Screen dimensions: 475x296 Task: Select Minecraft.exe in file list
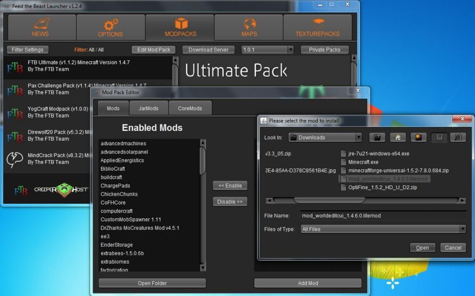(x=359, y=162)
